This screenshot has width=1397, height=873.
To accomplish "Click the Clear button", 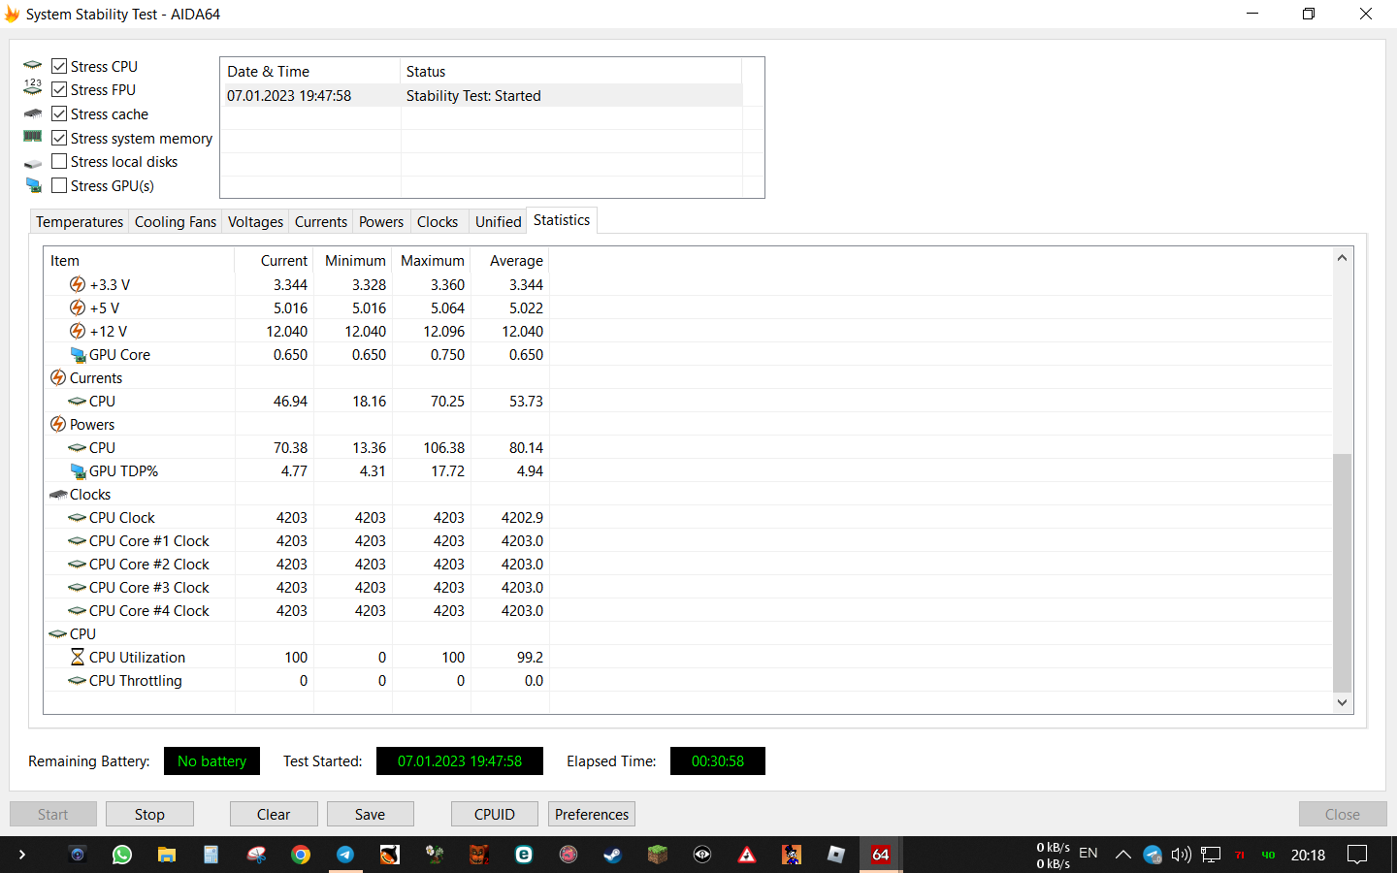I will 274,814.
